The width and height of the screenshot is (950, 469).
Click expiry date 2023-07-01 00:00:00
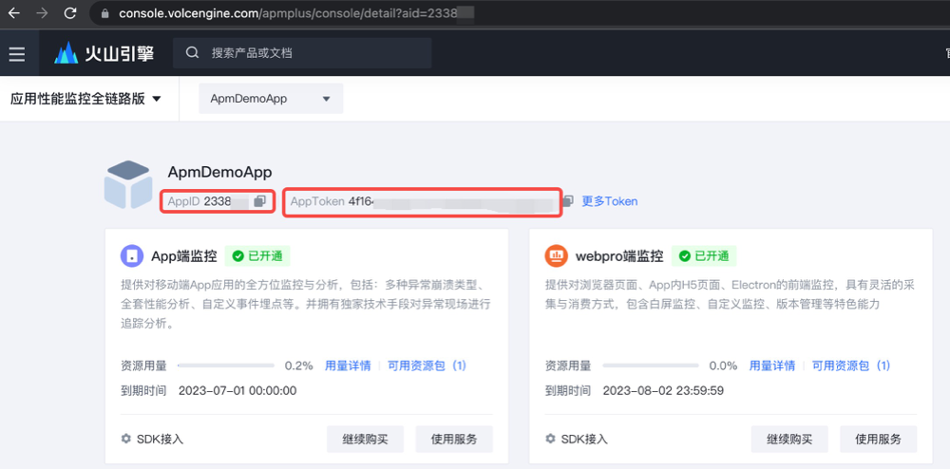coord(237,390)
